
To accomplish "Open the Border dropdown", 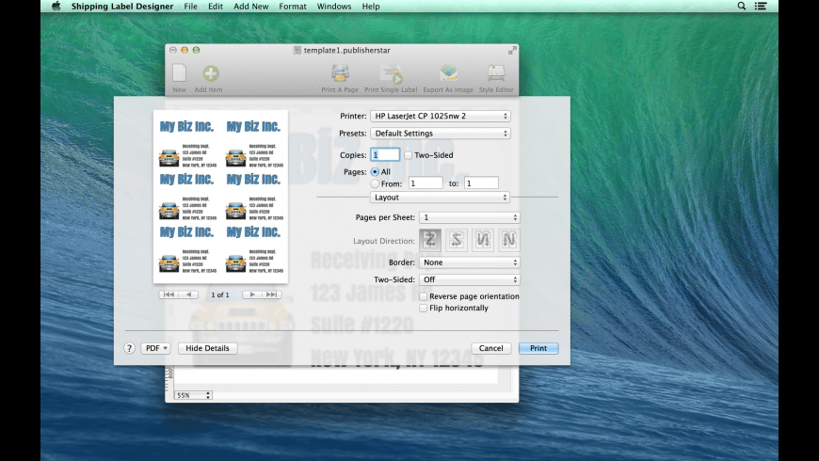I will 470,262.
